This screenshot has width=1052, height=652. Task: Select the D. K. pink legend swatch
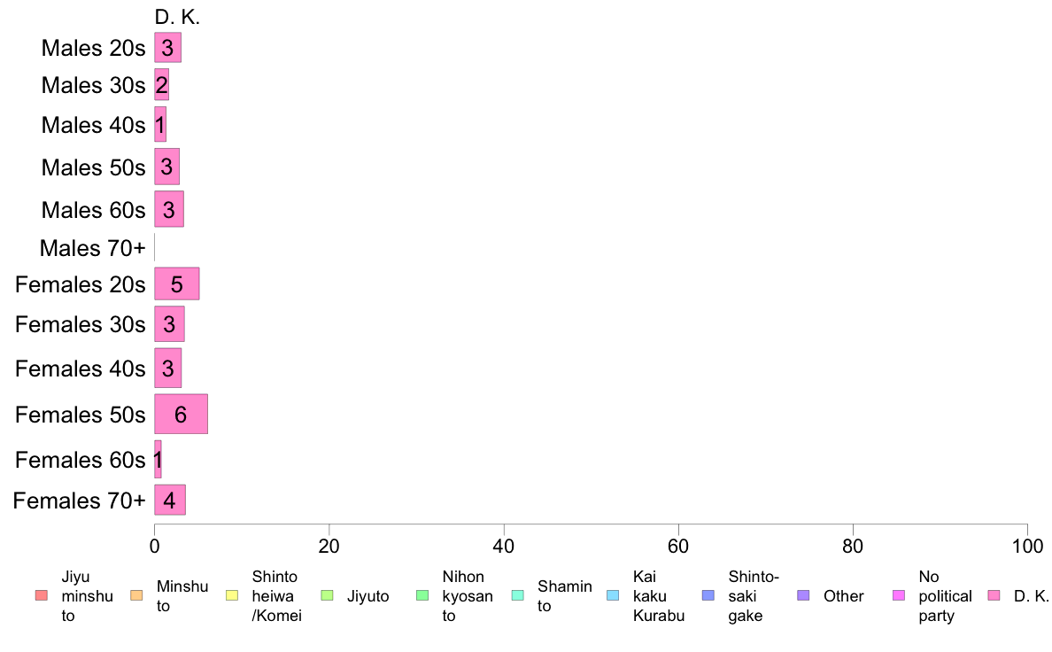[x=994, y=595]
